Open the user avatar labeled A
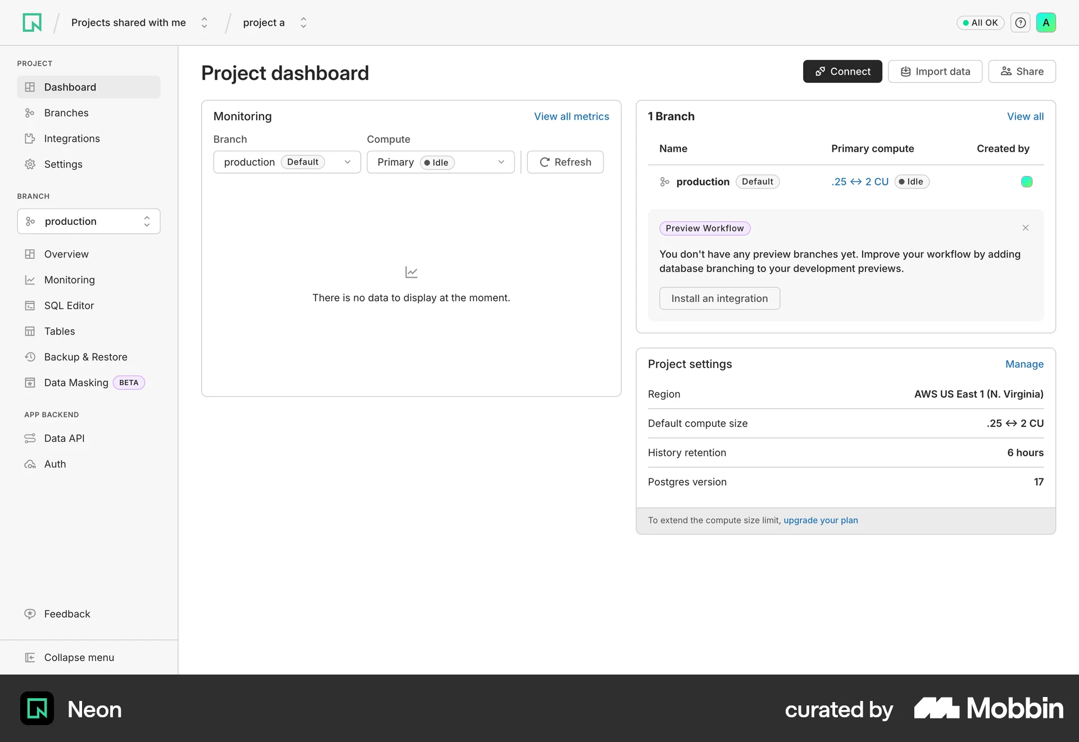The image size is (1079, 742). [x=1046, y=22]
